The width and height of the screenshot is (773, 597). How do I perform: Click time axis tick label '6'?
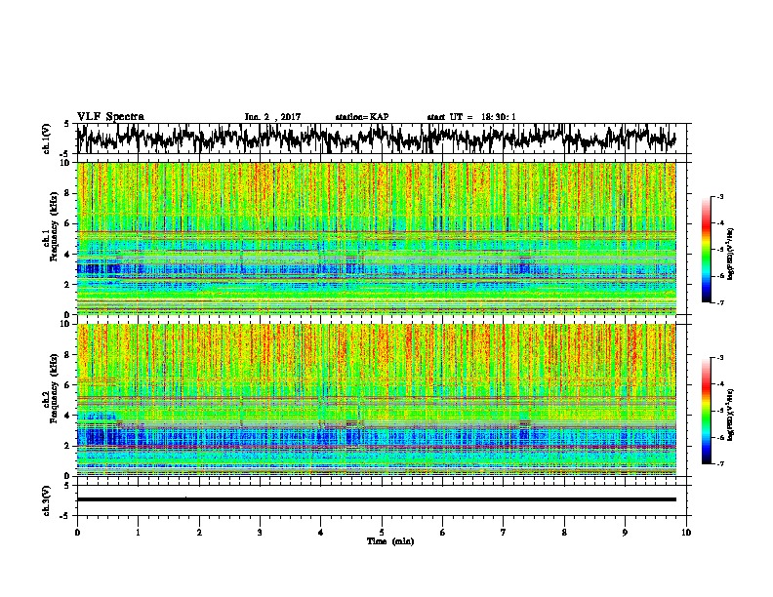tap(443, 532)
